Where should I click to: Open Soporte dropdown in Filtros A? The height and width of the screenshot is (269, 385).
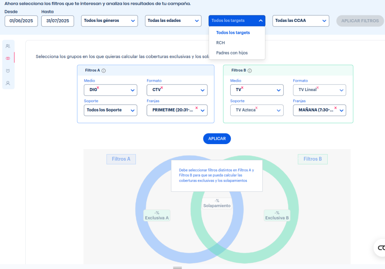[x=110, y=110]
